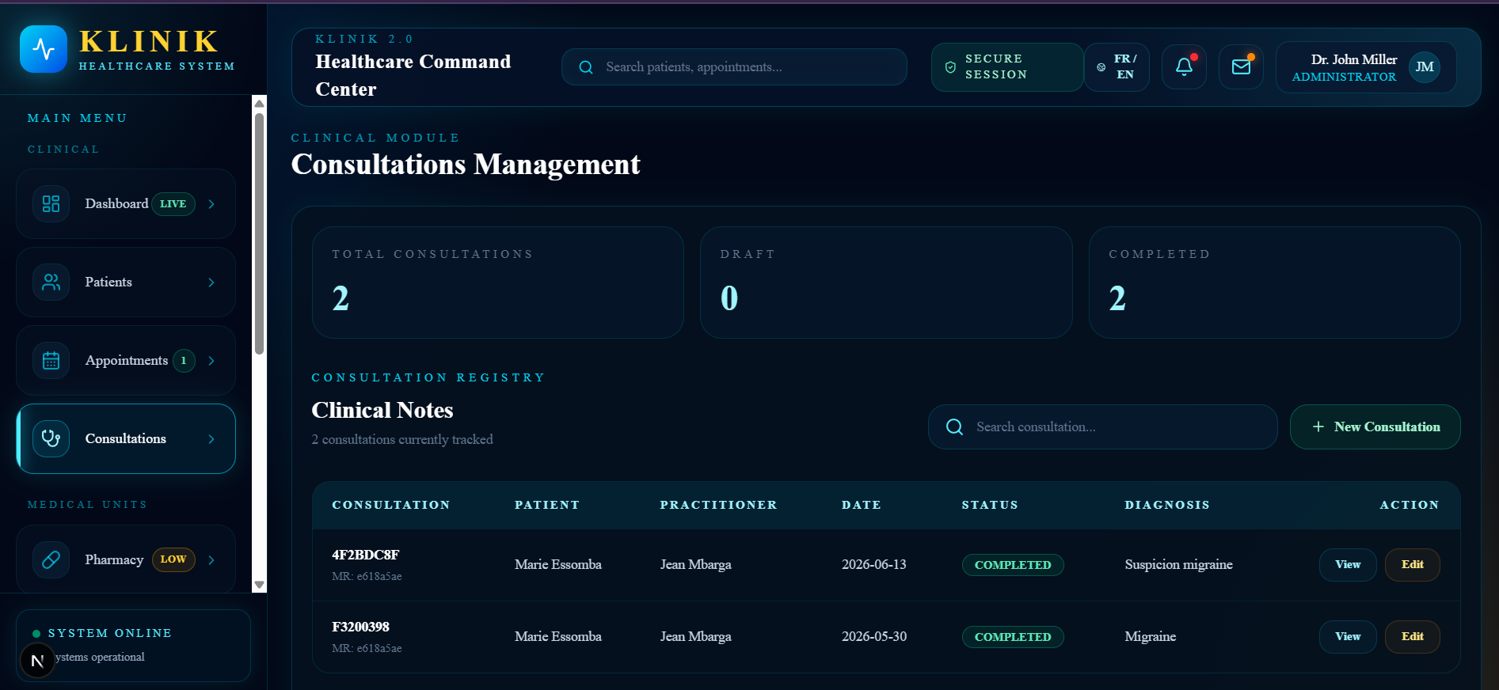Click the LIVE badge on Dashboard

(x=173, y=204)
